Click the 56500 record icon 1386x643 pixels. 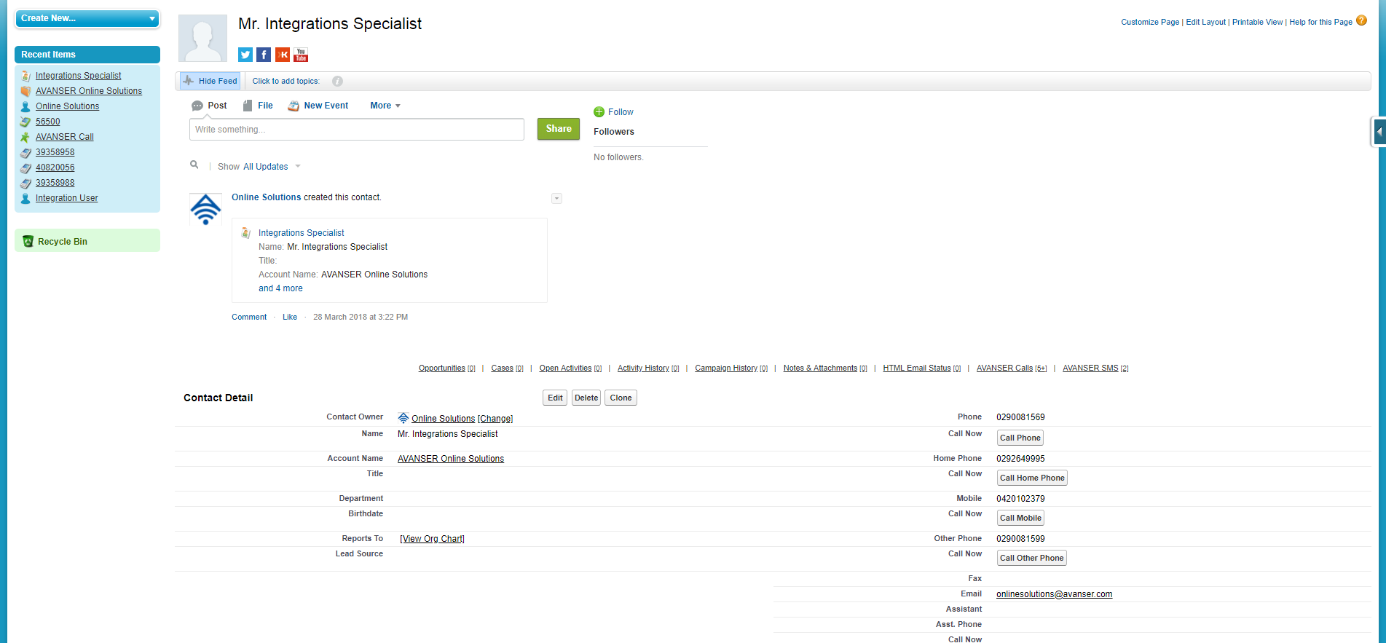[25, 122]
